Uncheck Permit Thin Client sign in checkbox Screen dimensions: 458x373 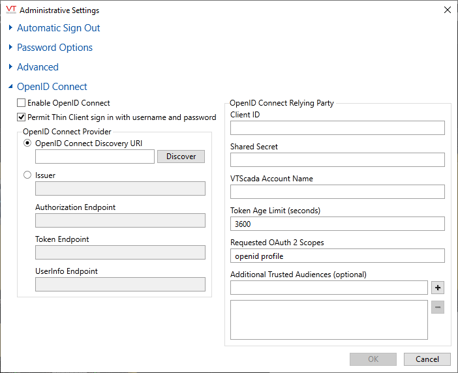(21, 117)
